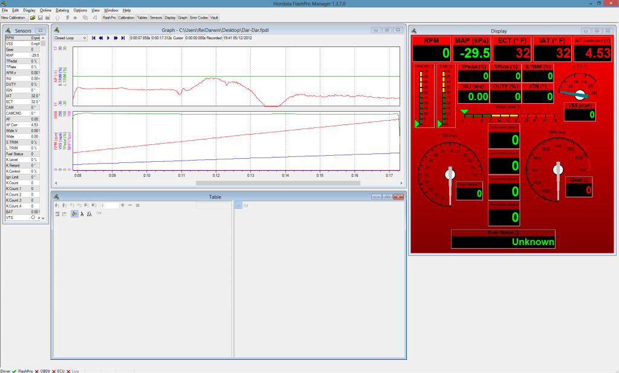Click the fuel table 1 droplet icon
This screenshot has height=373, width=619.
[x=86, y=205]
